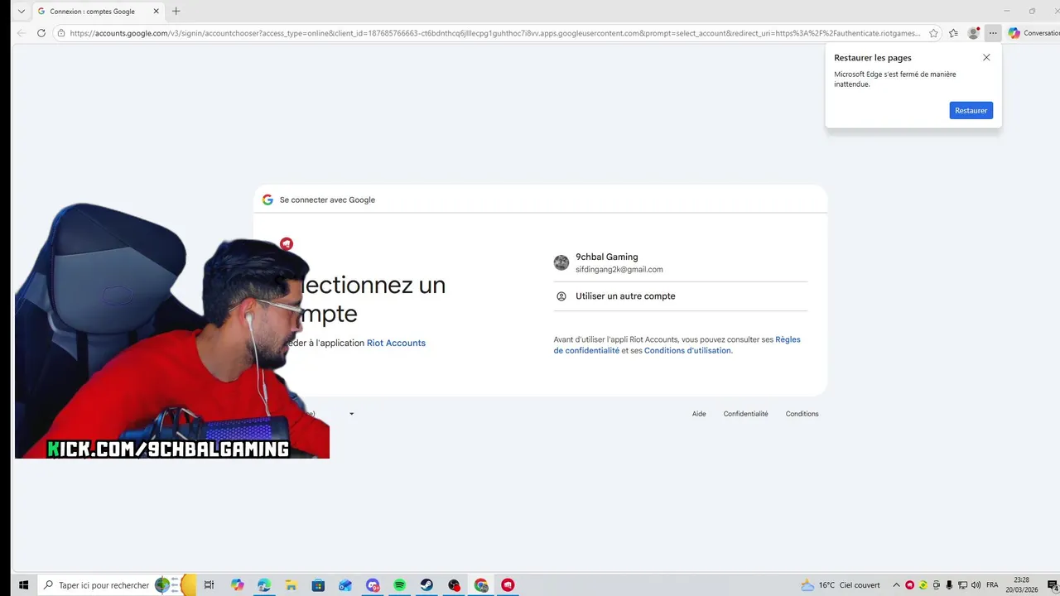Reload the Google sign-in page

click(41, 33)
